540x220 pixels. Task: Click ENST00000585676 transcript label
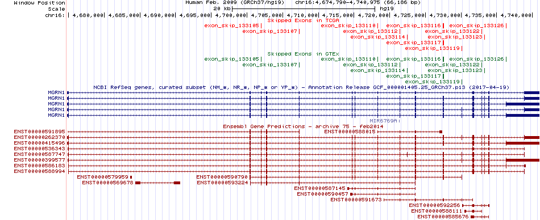[443, 217]
